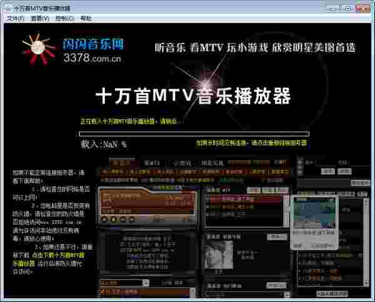Click the 3378.com.cn site address text
Image resolution: width=375 pixels, height=302 pixels.
coord(92,58)
